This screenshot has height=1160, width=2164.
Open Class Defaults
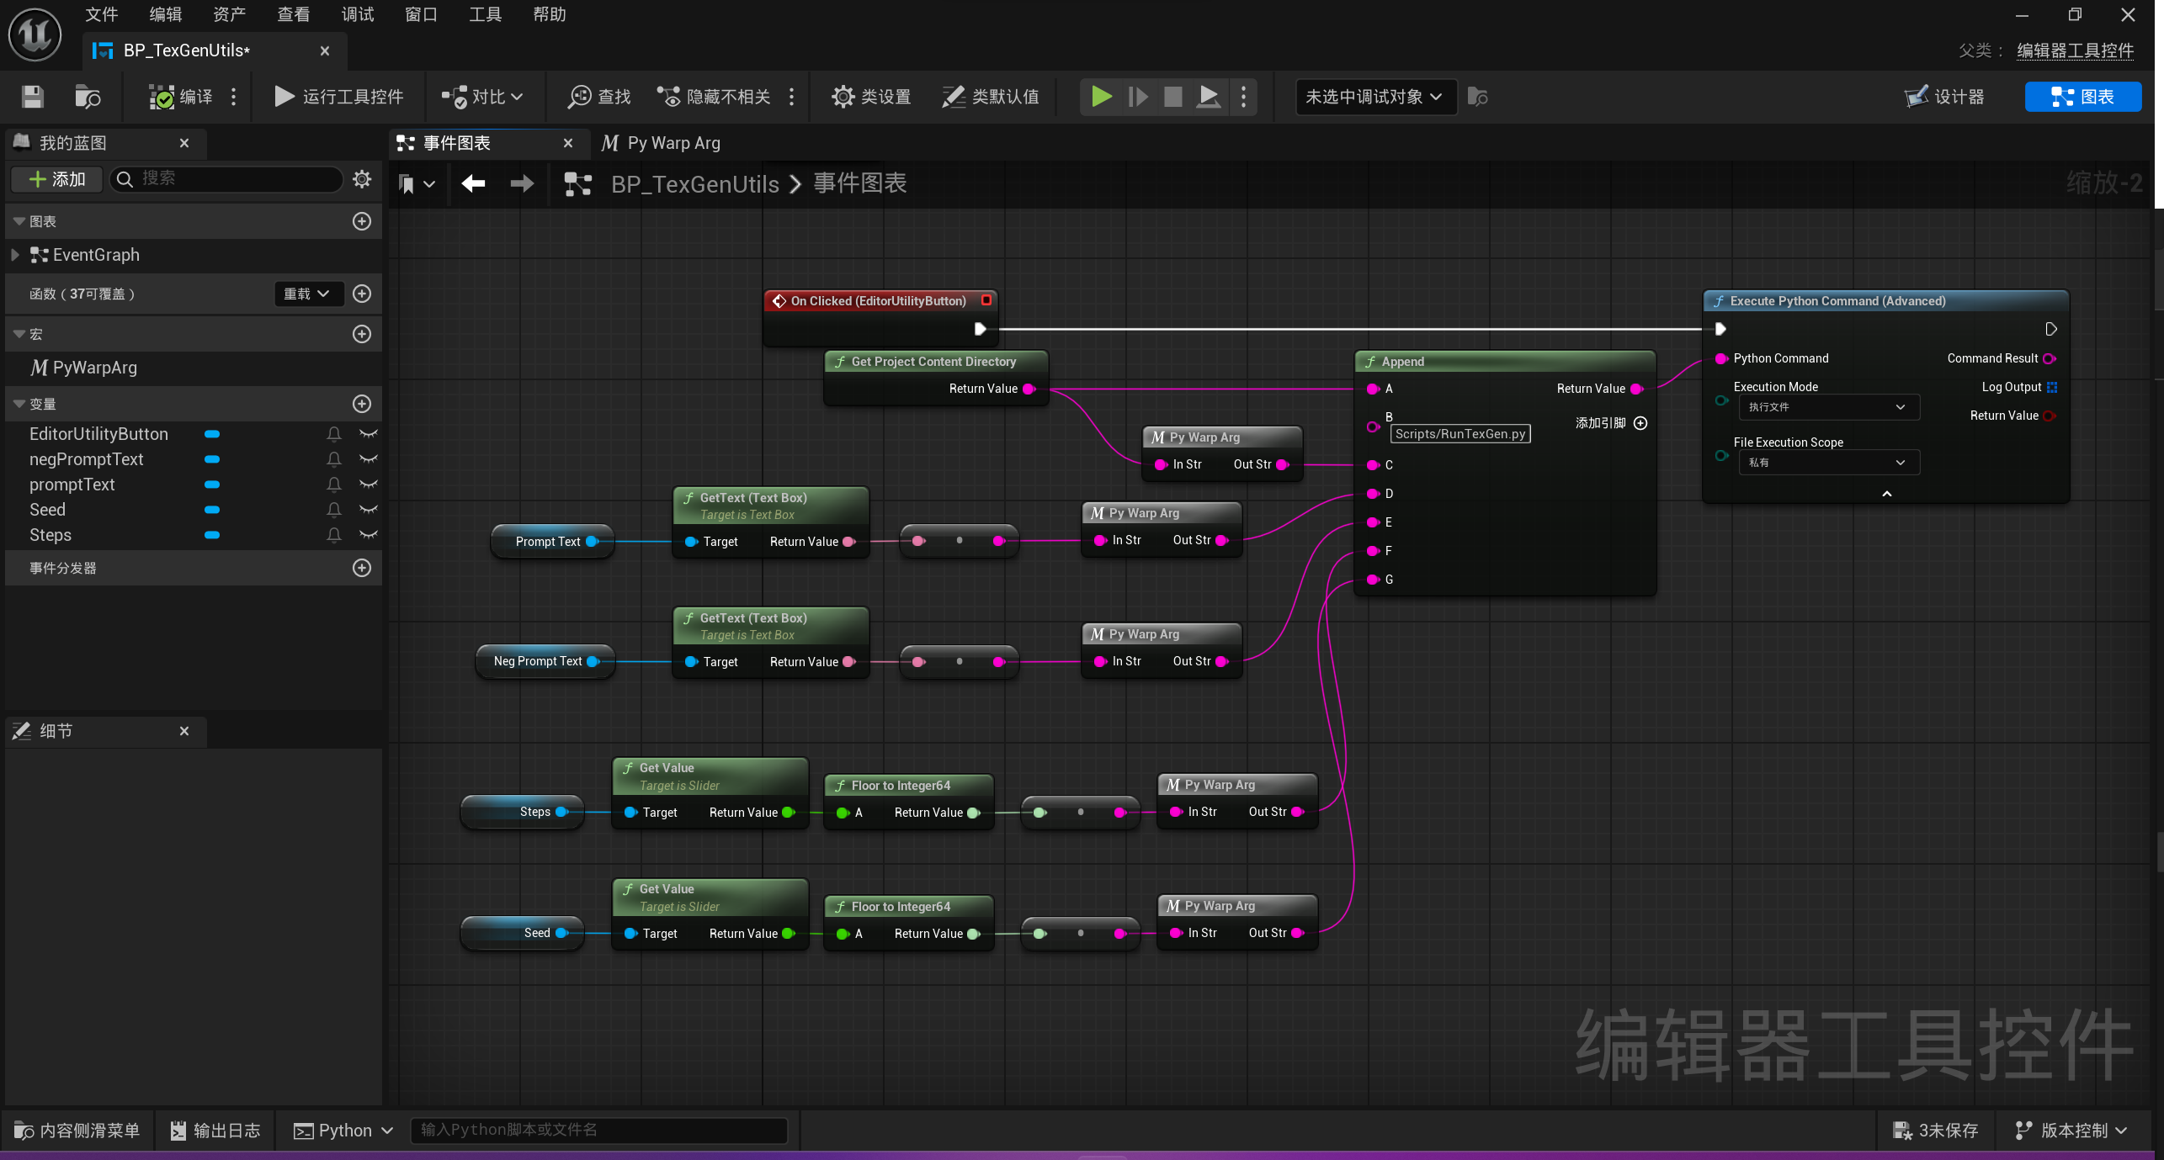[991, 97]
